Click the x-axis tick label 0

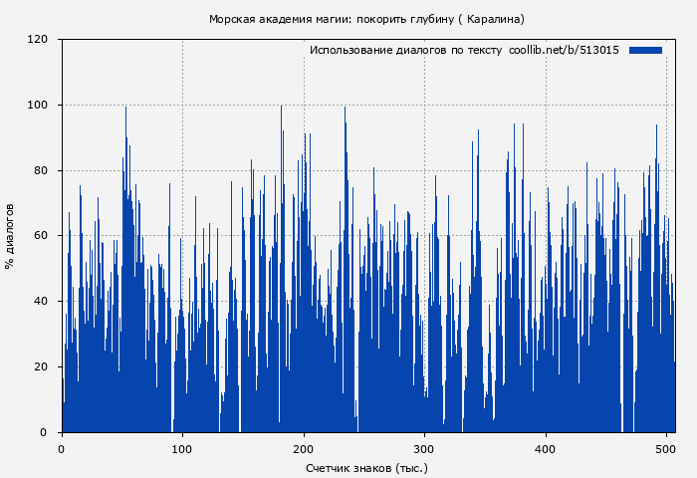point(62,449)
